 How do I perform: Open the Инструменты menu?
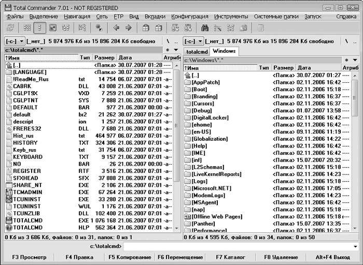pyautogui.click(x=231, y=17)
